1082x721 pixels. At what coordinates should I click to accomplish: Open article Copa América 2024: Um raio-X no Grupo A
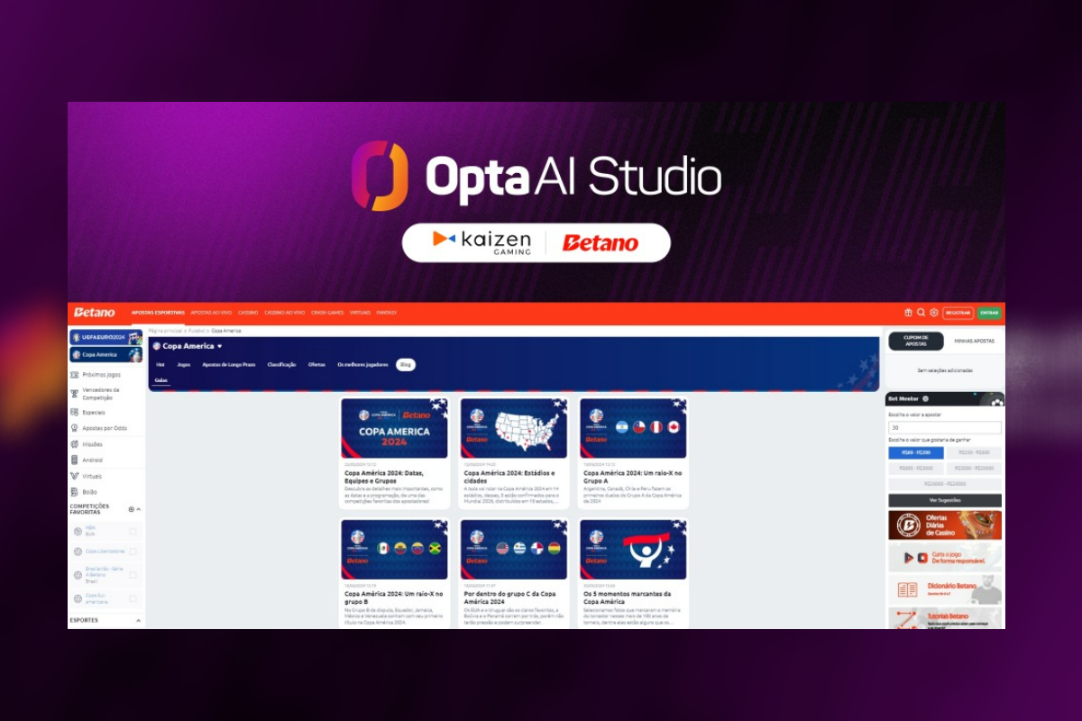[633, 454]
